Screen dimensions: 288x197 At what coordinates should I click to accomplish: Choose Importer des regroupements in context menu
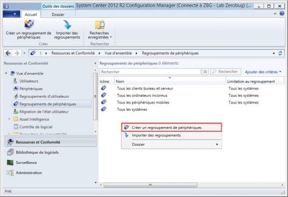[171, 135]
